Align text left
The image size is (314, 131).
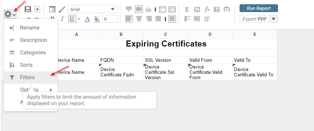click(x=129, y=19)
